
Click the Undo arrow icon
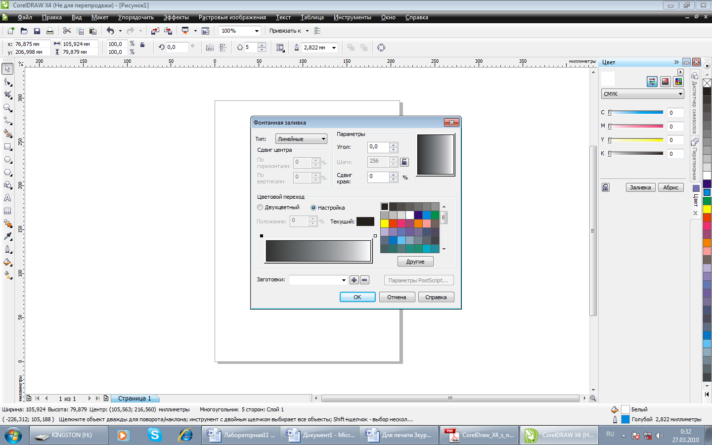(x=110, y=31)
